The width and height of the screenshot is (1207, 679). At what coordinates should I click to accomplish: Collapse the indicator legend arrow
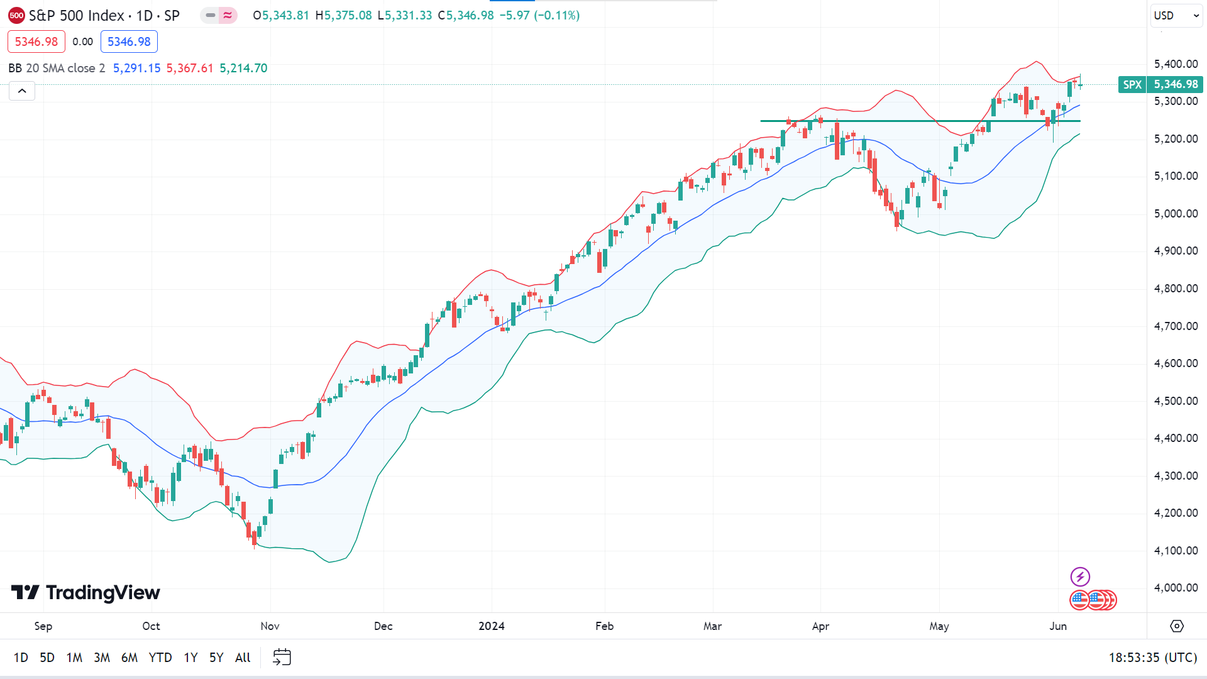(22, 91)
